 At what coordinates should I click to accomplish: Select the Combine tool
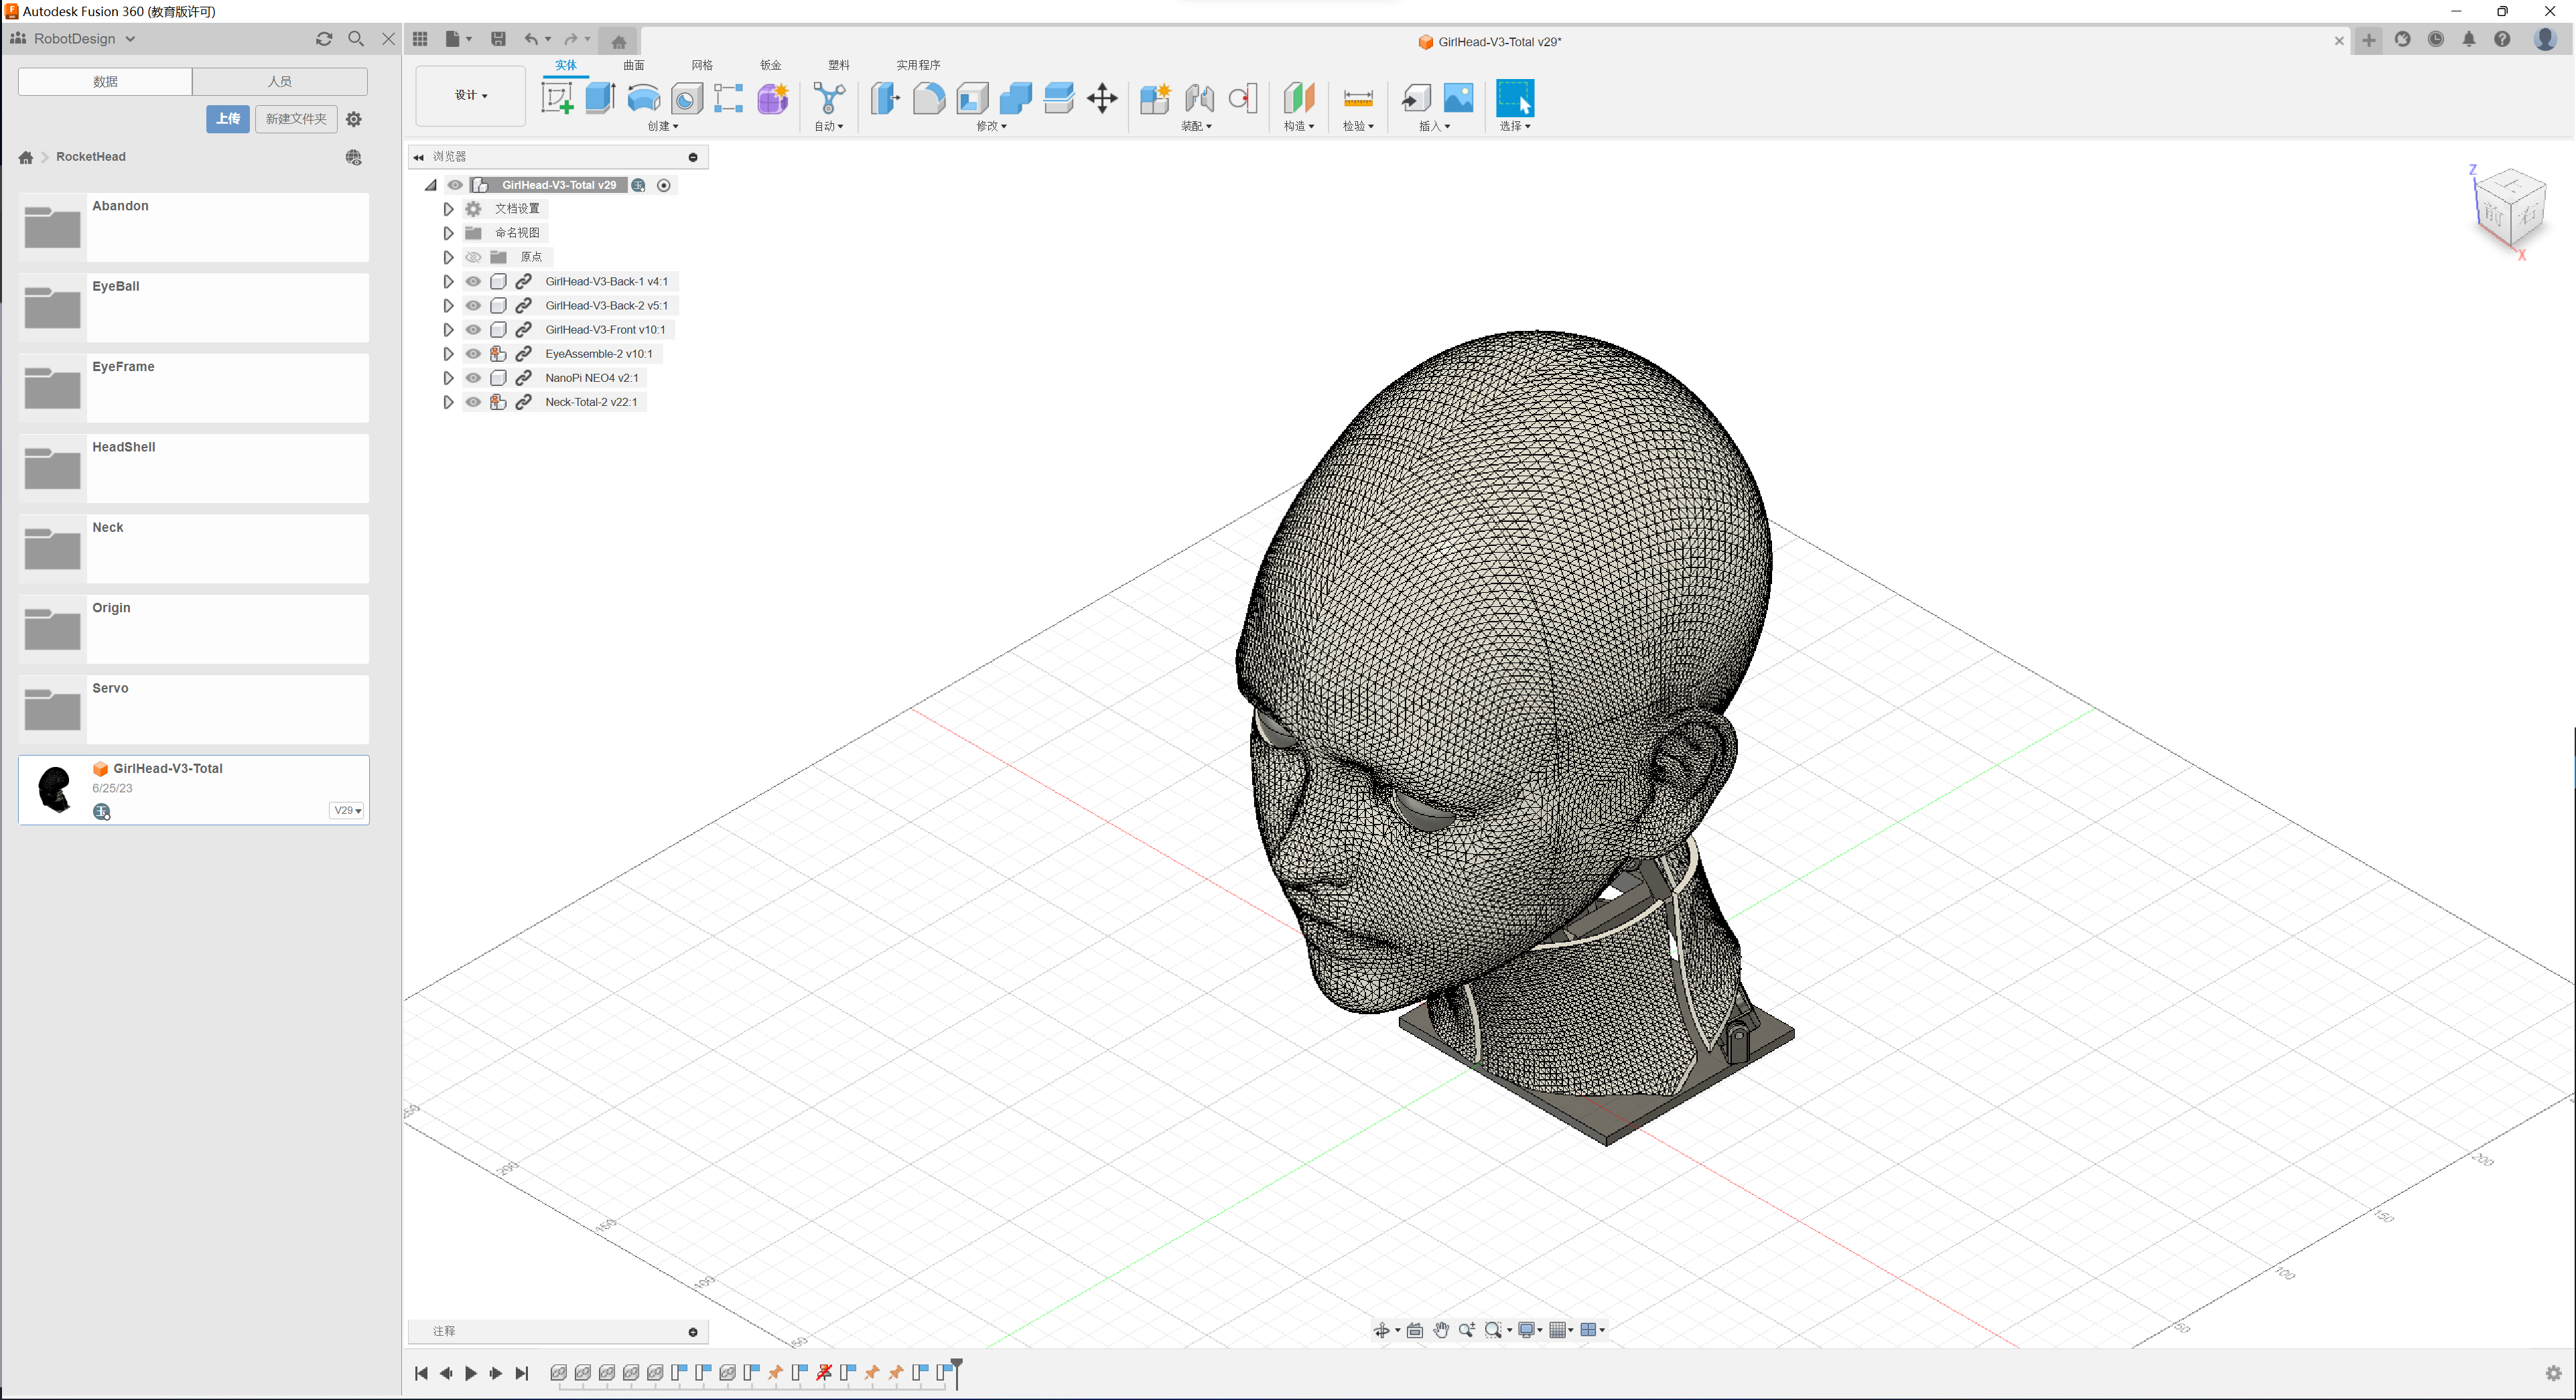pyautogui.click(x=1016, y=98)
